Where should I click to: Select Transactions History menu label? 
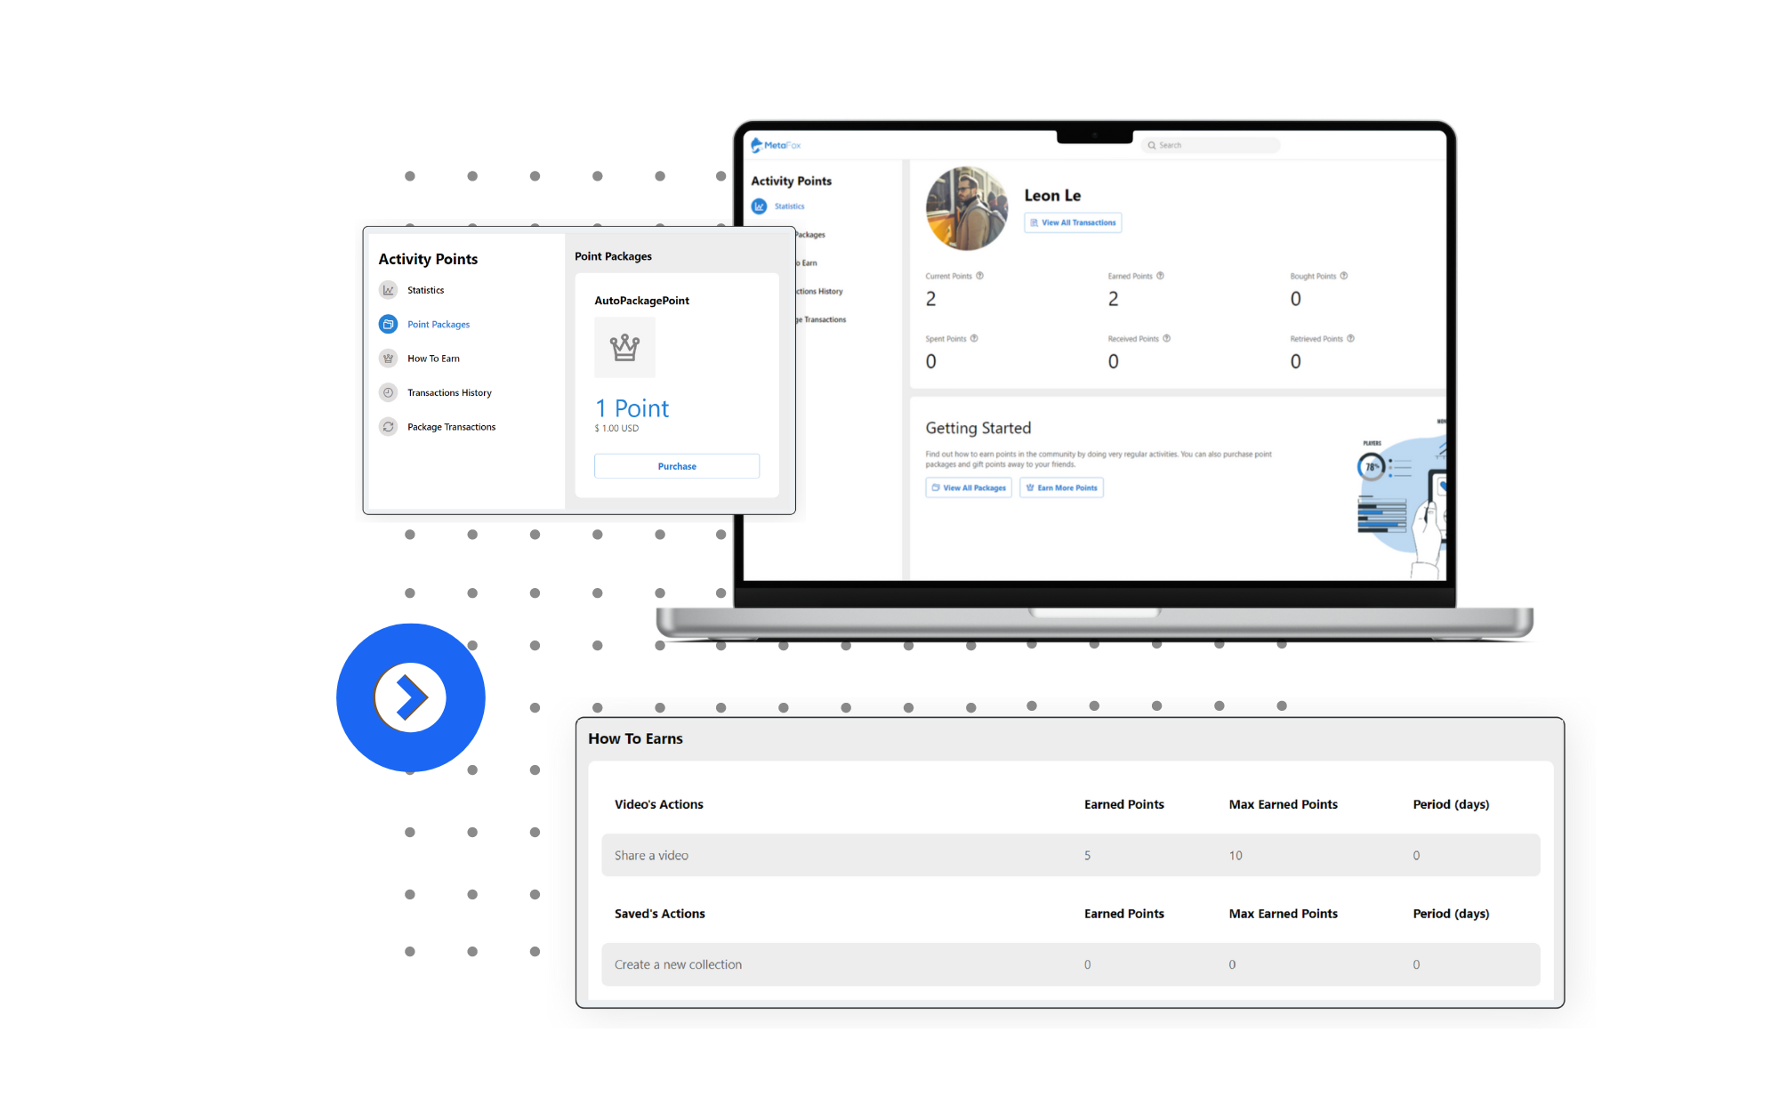[x=449, y=392]
